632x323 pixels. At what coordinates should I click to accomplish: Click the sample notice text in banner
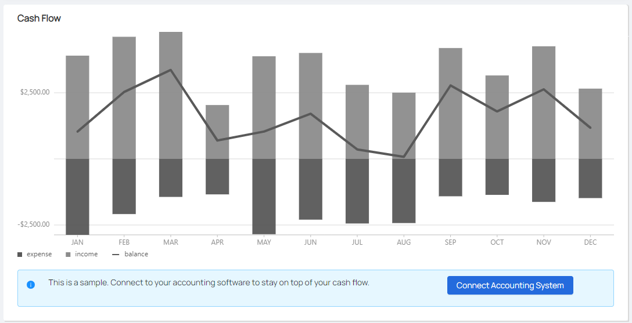coord(209,283)
